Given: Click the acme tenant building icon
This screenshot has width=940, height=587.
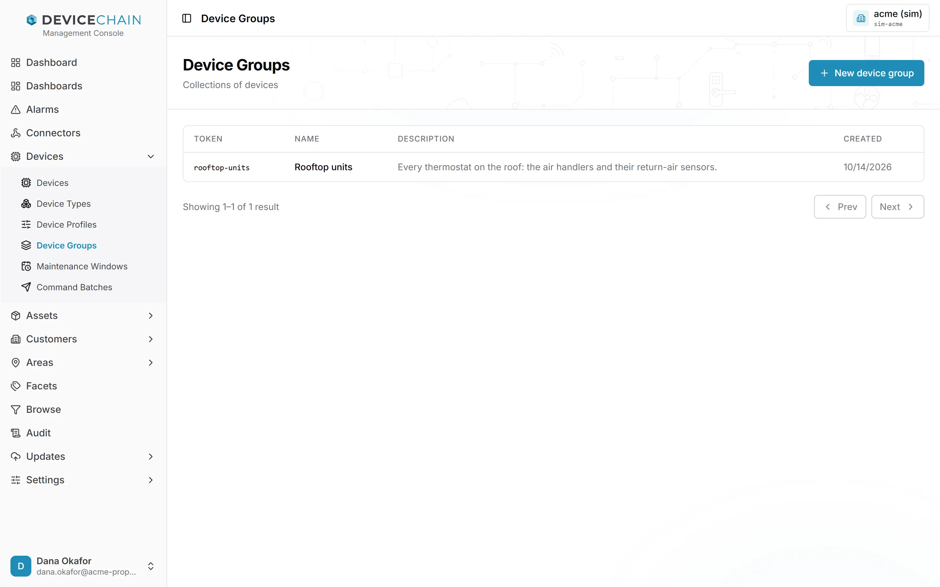Looking at the screenshot, I should click(861, 18).
